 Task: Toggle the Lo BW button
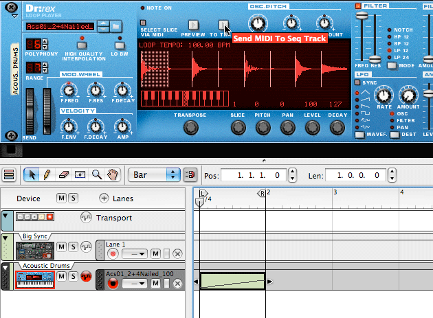120,45
